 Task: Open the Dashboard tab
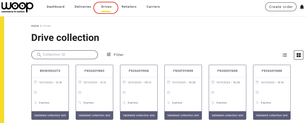[x=56, y=7]
